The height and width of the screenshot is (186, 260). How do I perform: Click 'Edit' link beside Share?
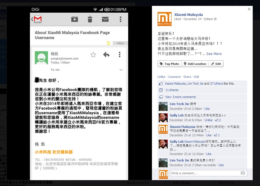pos(196,77)
